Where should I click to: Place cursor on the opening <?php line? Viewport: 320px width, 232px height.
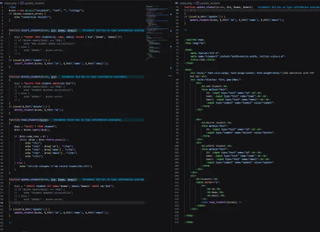point(12,7)
